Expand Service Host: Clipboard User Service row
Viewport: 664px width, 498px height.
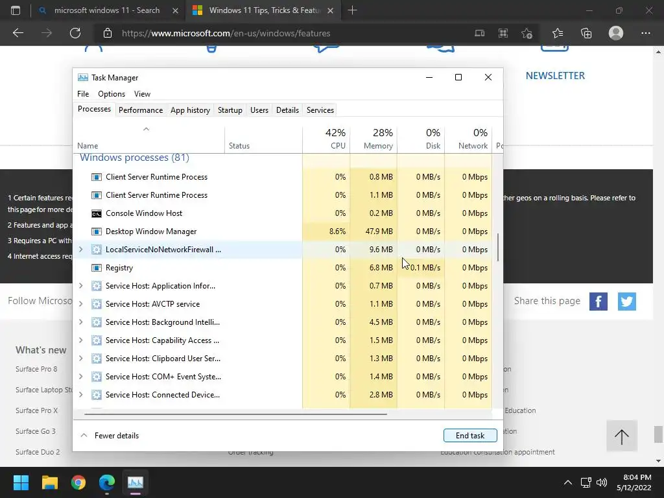click(81, 359)
